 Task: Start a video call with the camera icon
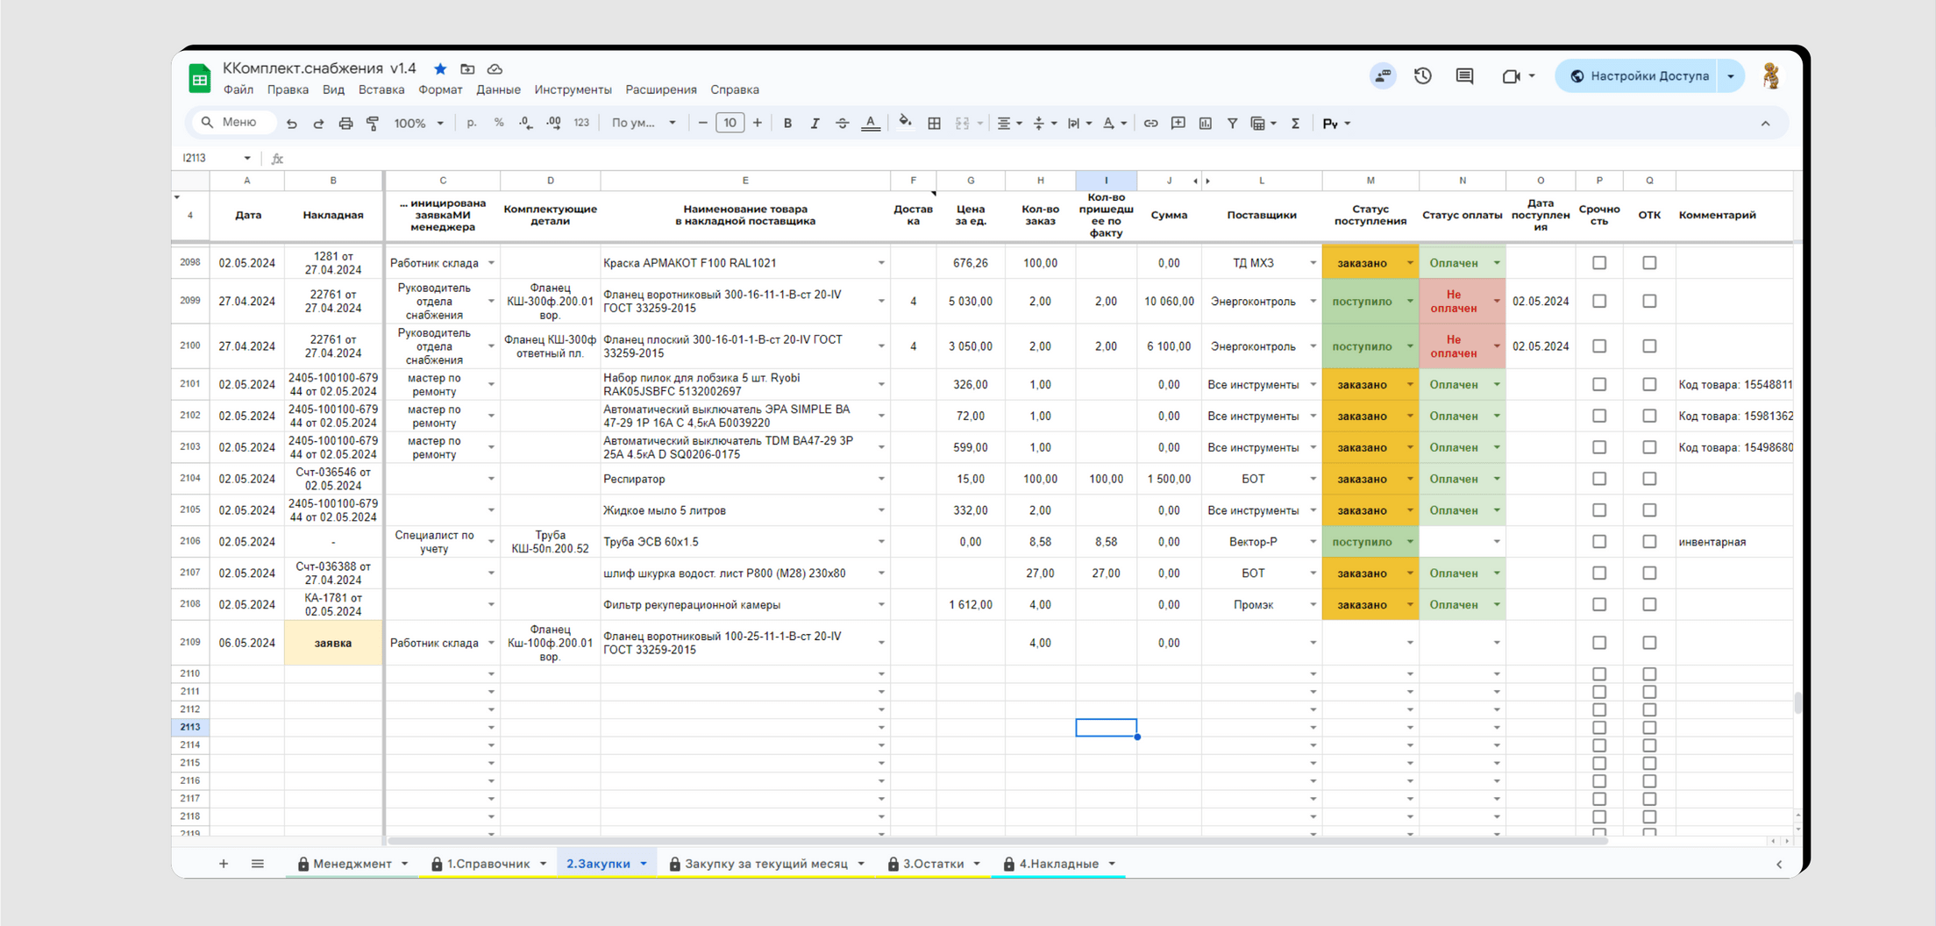1511,76
